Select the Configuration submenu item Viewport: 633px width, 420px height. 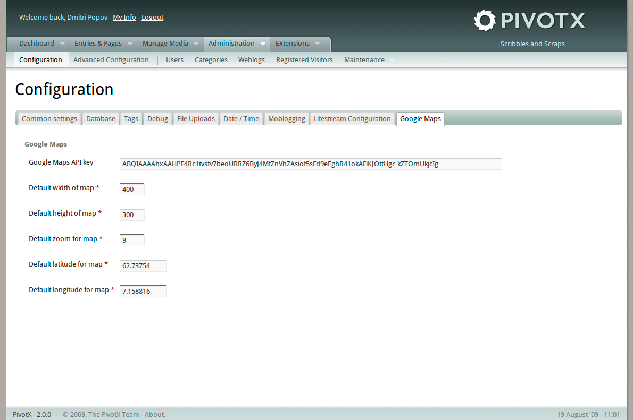click(40, 59)
